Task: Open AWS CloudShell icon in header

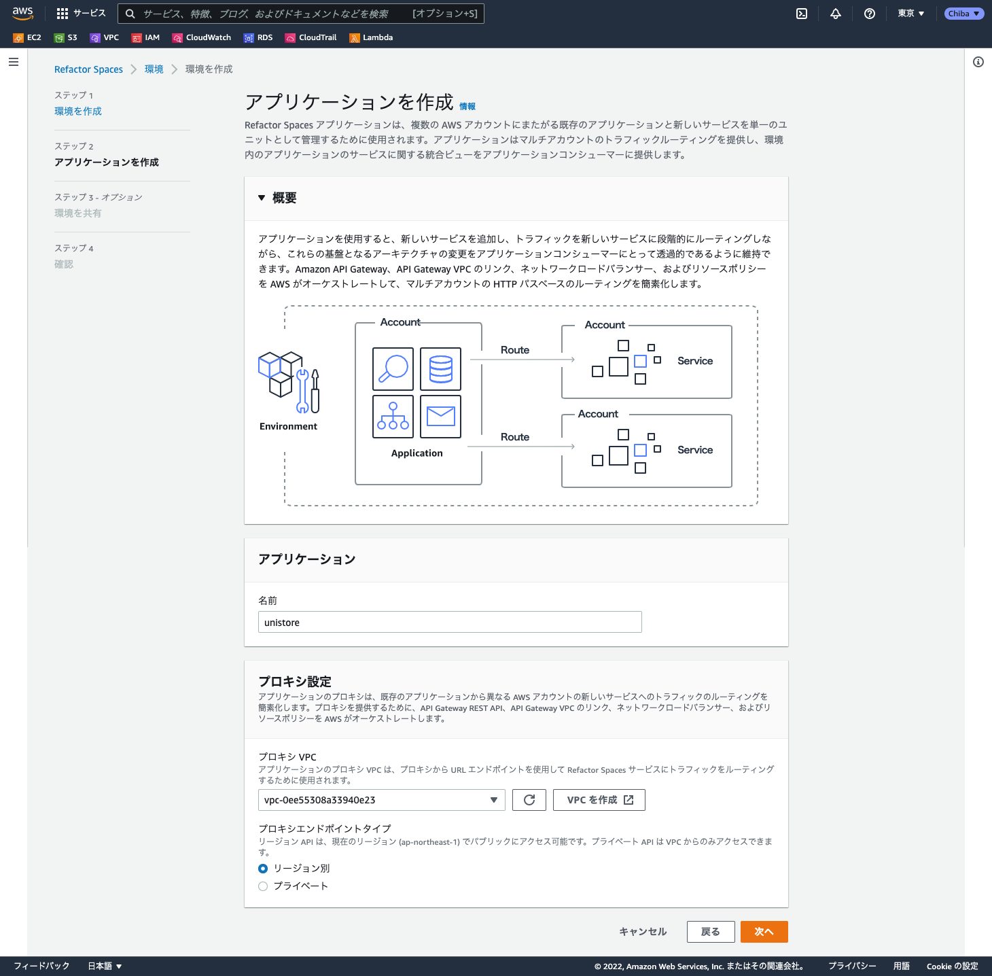Action: coord(802,14)
